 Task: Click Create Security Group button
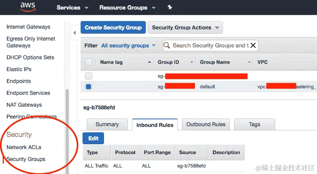[113, 28]
